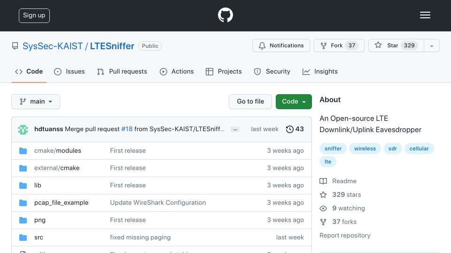Select the cellular topic tag

[x=419, y=149]
